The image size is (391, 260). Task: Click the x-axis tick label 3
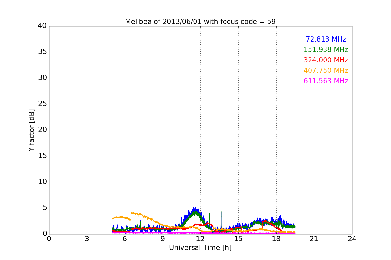[87, 239]
